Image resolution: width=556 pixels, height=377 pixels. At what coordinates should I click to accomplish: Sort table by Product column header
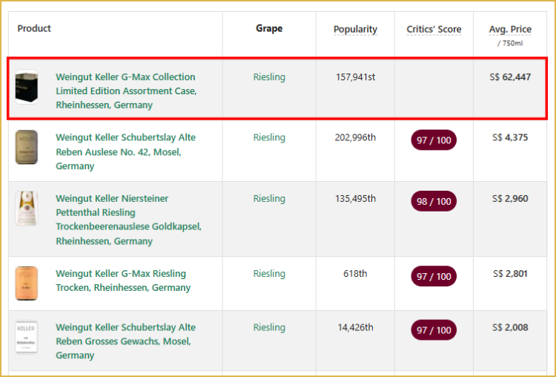coord(34,28)
